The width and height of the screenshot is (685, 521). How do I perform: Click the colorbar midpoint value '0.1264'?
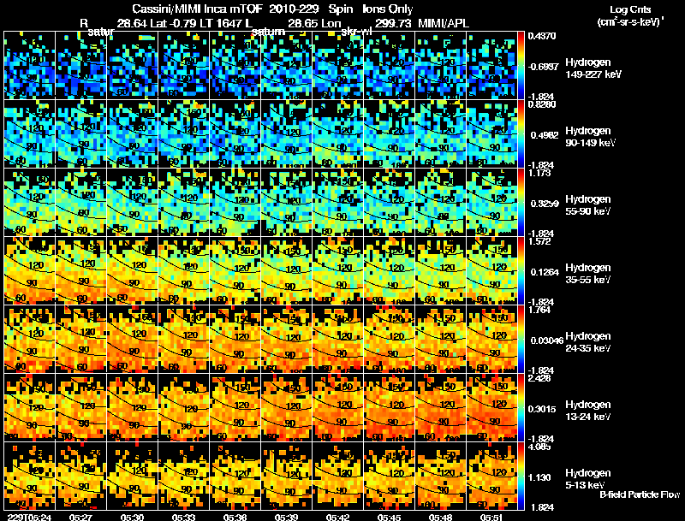545,272
